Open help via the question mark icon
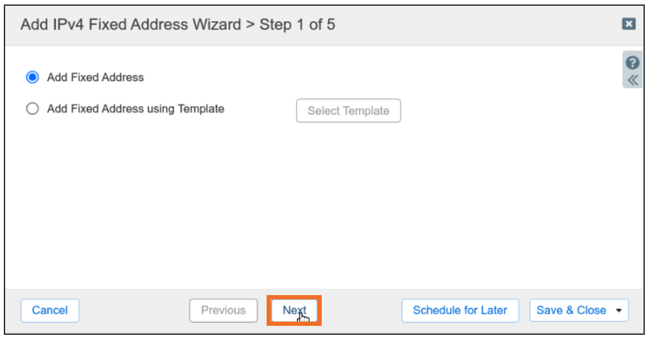The width and height of the screenshot is (648, 338). click(x=633, y=63)
